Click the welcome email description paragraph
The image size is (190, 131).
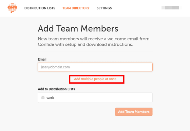[94, 42]
